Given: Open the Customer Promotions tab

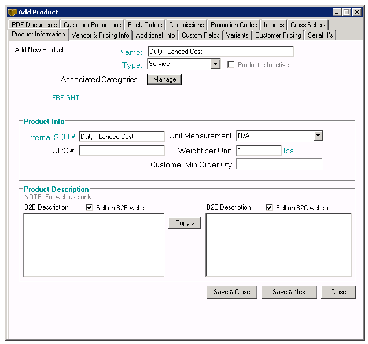Looking at the screenshot, I should point(93,25).
